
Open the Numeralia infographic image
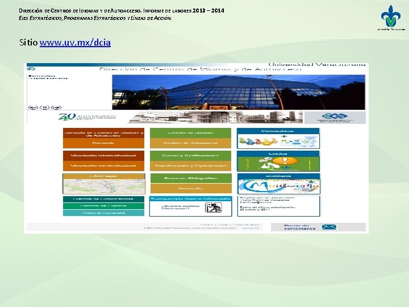(279, 186)
